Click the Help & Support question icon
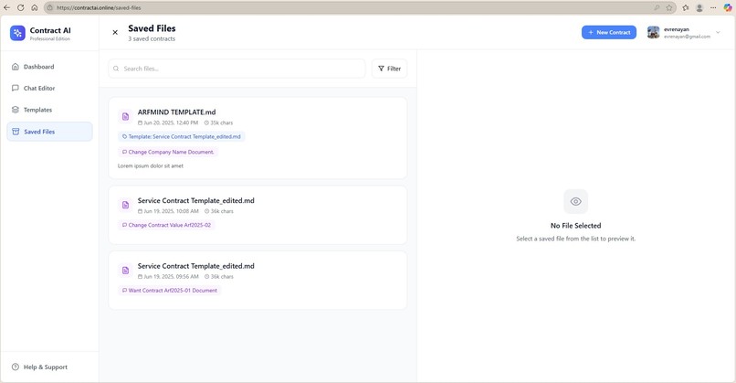 click(16, 367)
